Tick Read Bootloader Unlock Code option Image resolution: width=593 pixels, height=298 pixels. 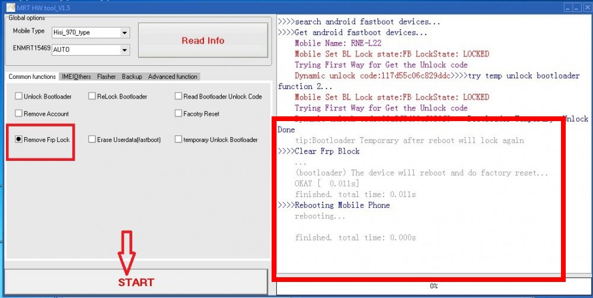coord(178,96)
